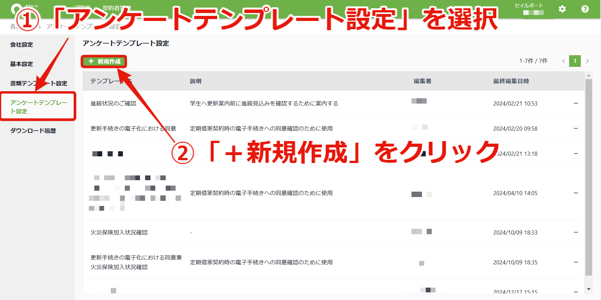The width and height of the screenshot is (601, 300).
Task: Open options menu for 進級状況のご確認 row
Action: 576,103
